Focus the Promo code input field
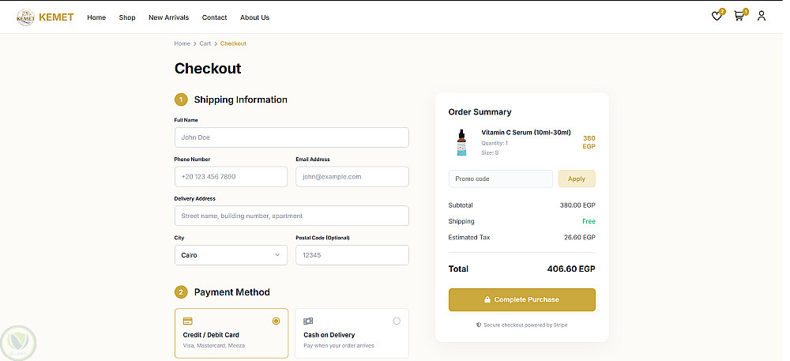 500,179
